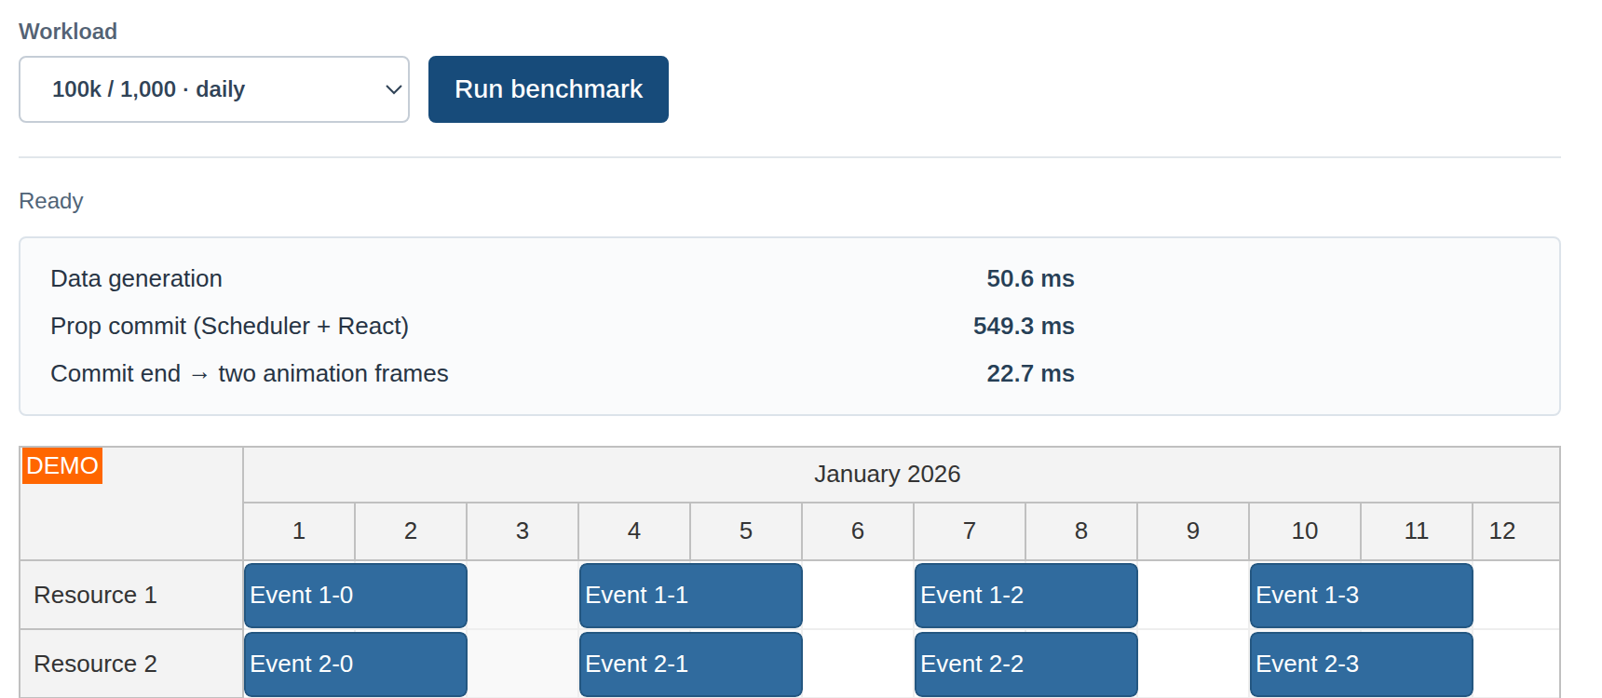Click day 3 column header

pyautogui.click(x=523, y=531)
